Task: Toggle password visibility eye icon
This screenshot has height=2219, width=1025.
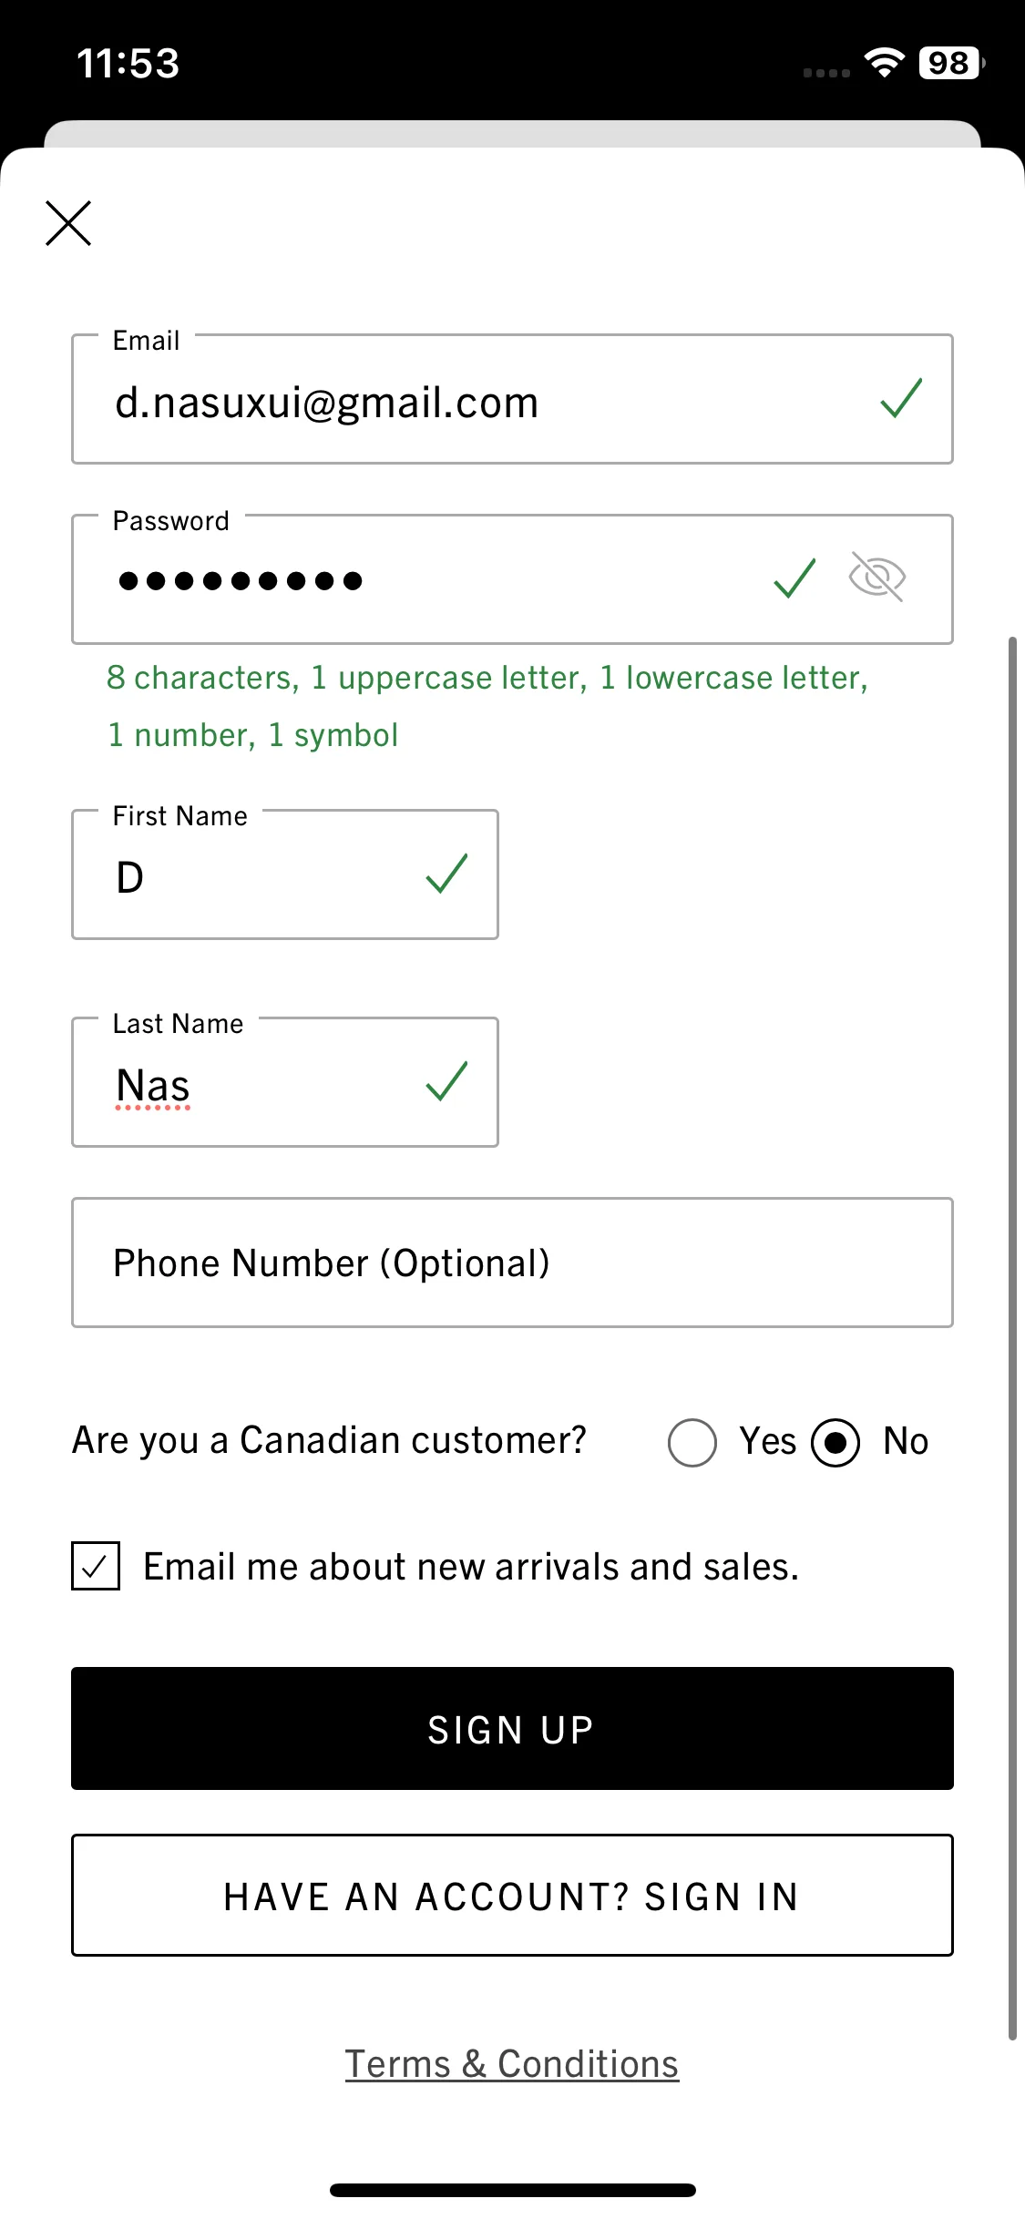Action: [x=876, y=578]
